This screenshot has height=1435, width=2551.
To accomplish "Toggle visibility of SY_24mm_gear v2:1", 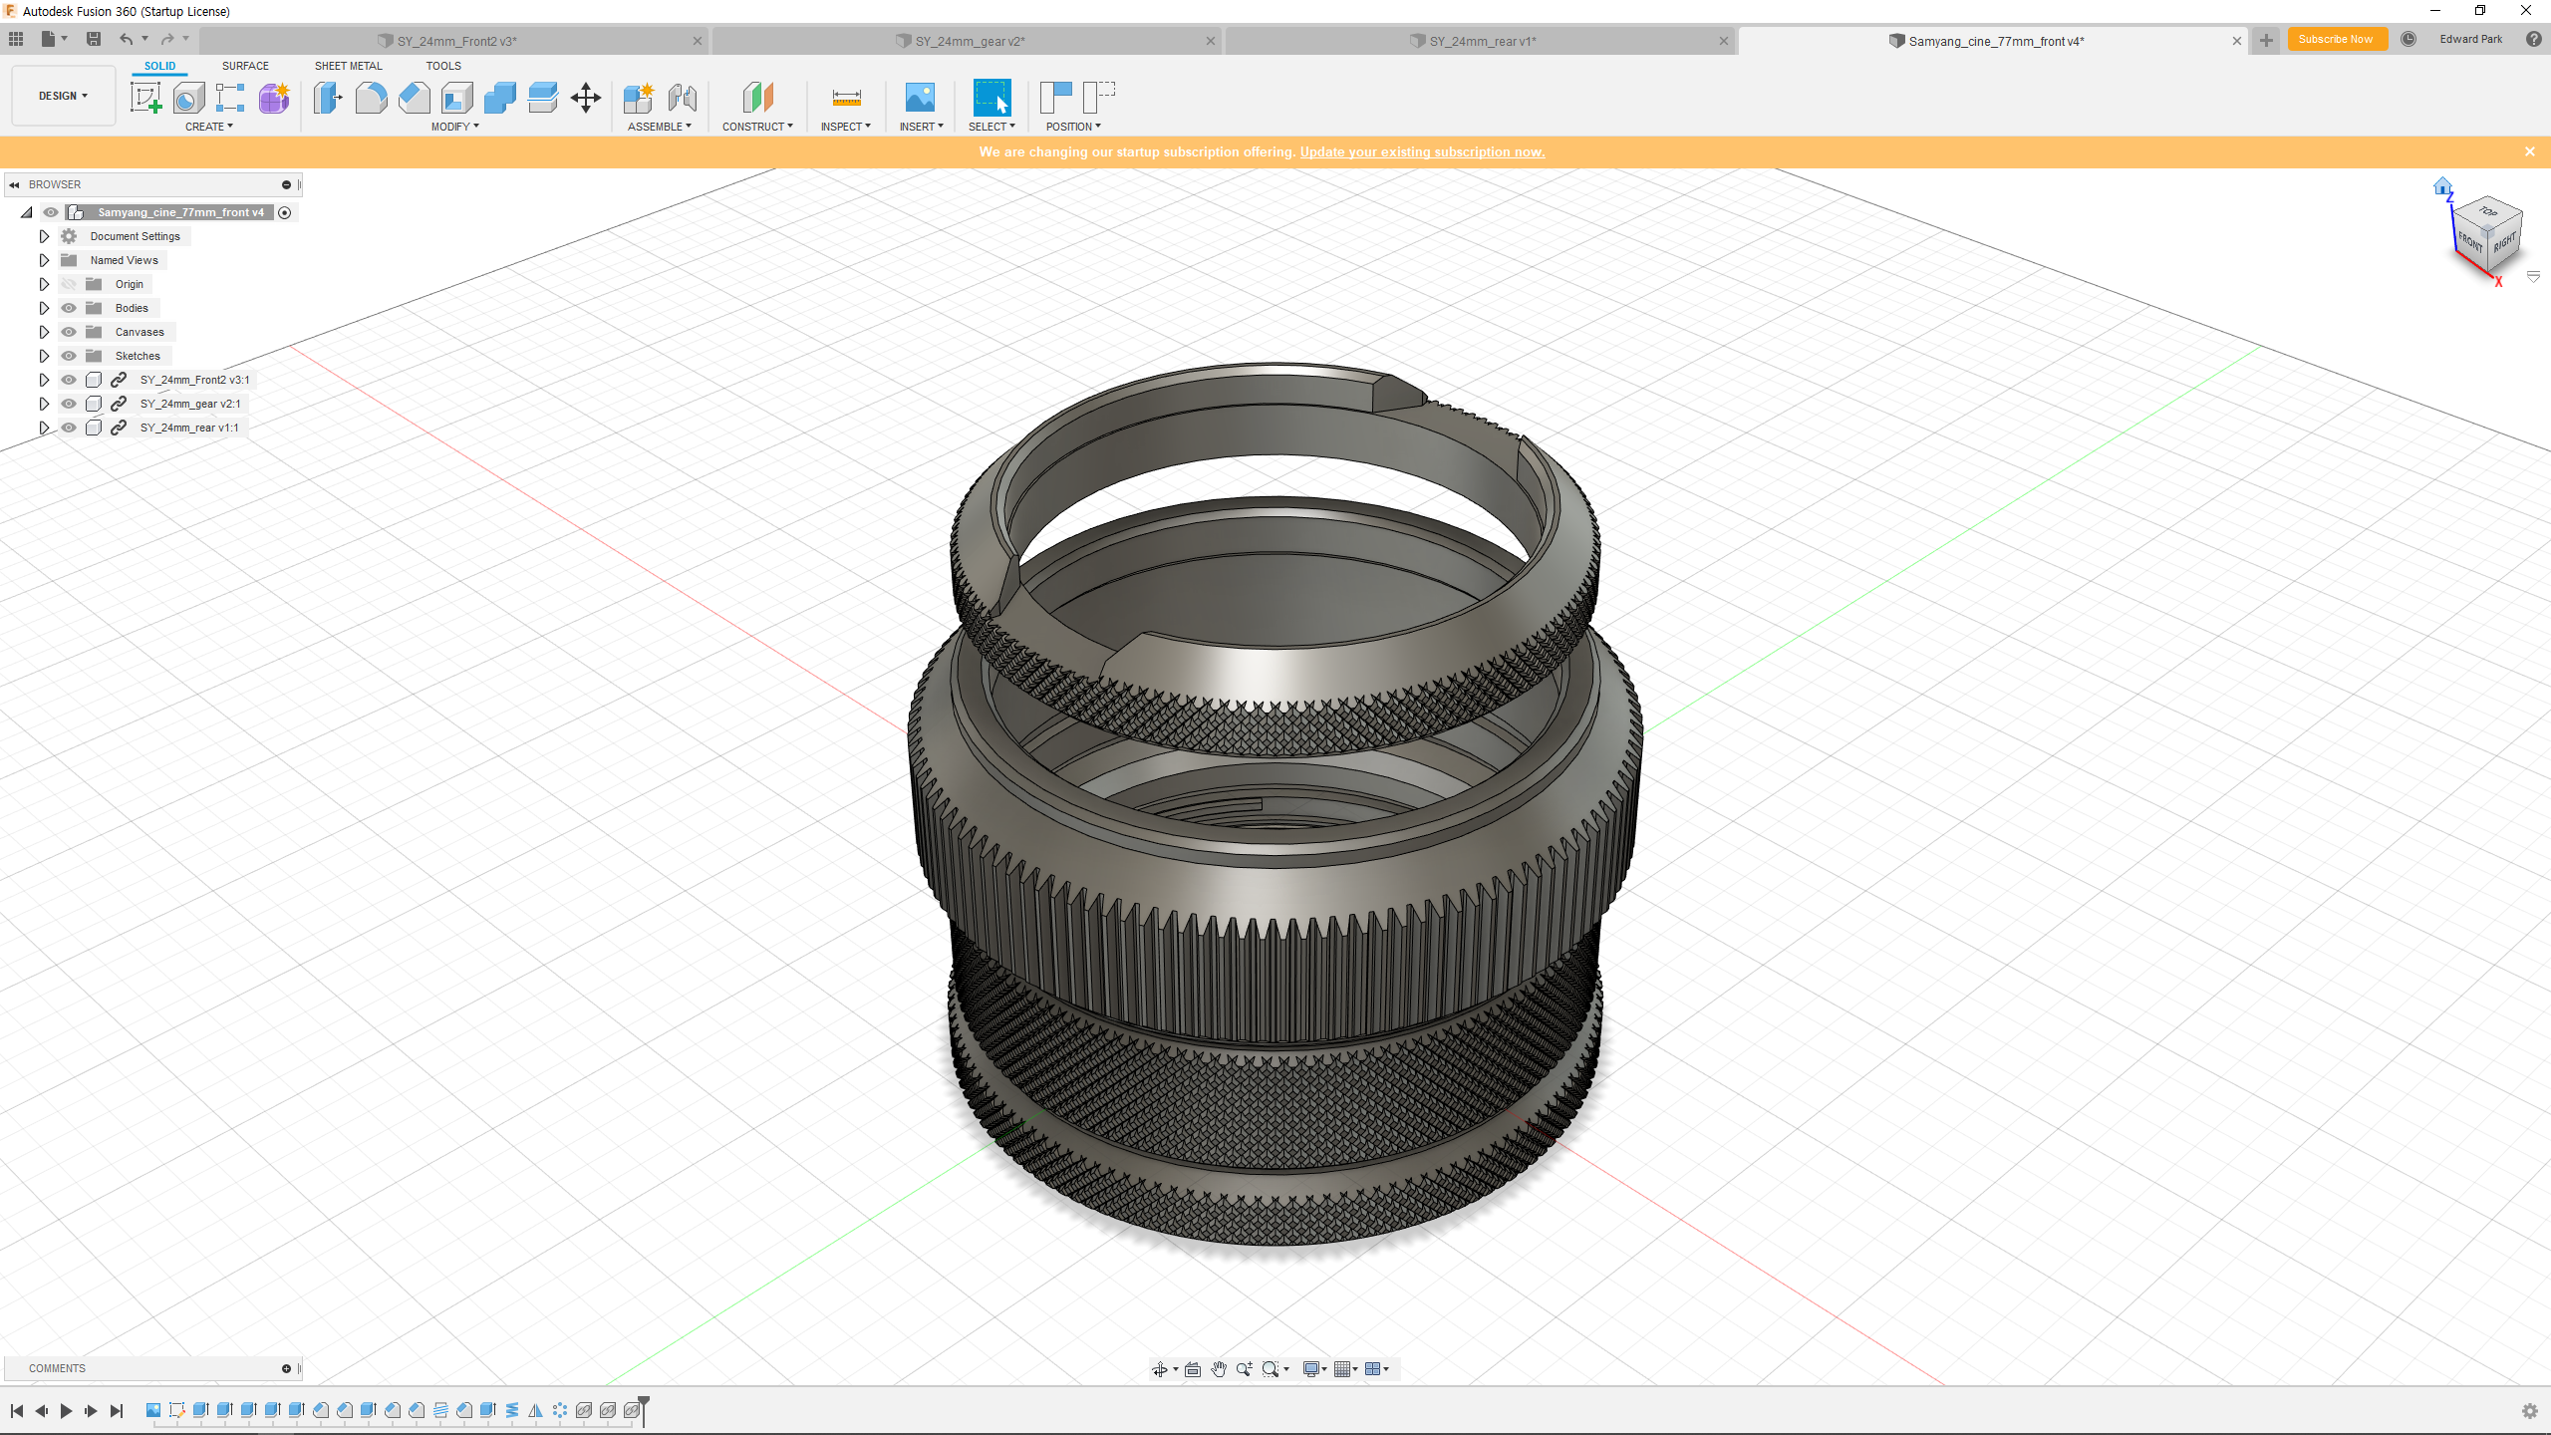I will [x=69, y=404].
